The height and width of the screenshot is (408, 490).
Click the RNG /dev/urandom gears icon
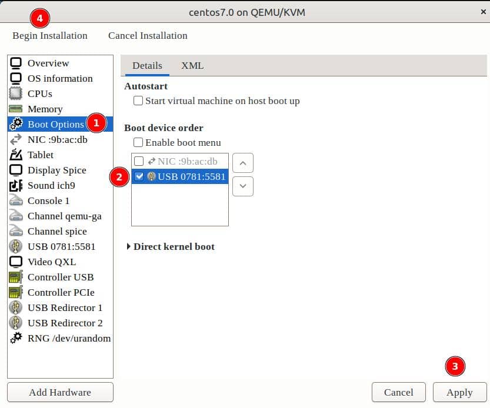[x=16, y=338]
